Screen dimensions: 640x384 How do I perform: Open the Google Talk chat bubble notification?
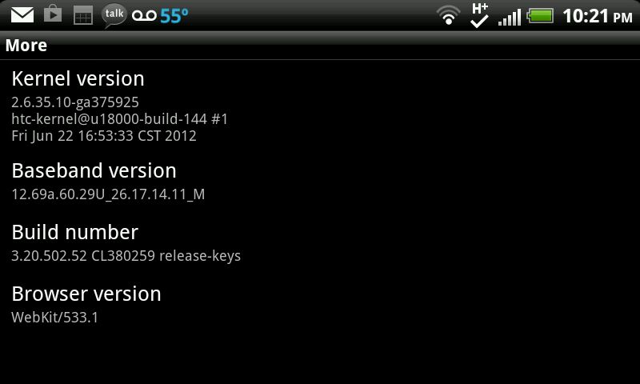point(114,15)
